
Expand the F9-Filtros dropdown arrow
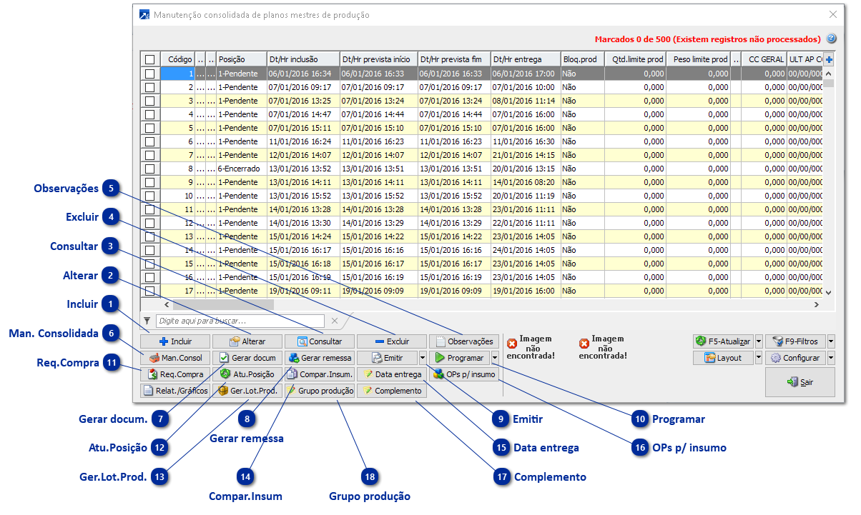pos(831,341)
